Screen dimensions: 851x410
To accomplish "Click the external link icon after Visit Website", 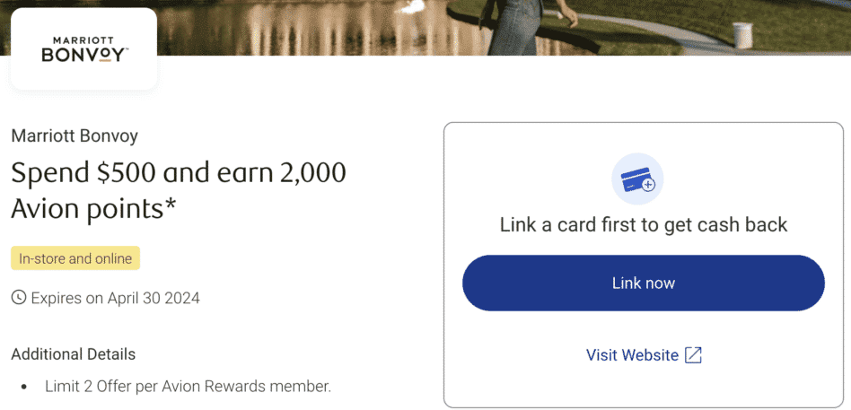I will (x=693, y=355).
